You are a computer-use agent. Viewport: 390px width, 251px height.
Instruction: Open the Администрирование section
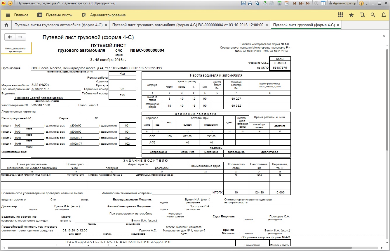107,15
